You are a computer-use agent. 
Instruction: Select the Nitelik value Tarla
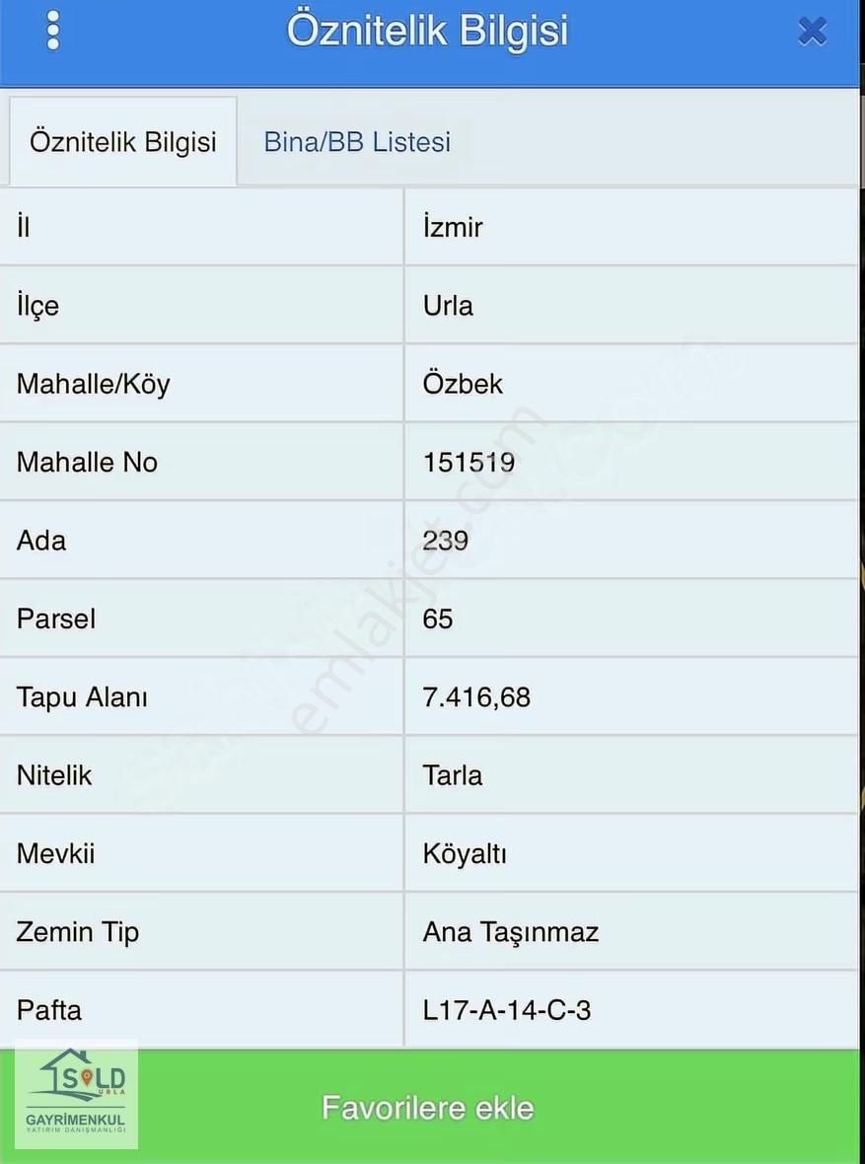453,775
